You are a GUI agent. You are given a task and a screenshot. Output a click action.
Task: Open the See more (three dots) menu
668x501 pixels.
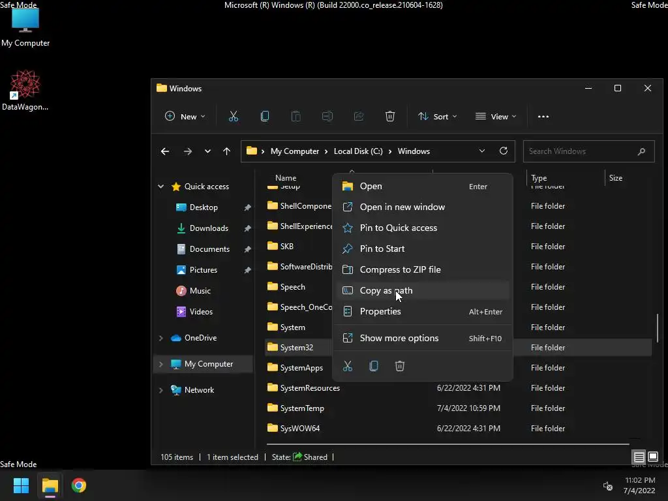(543, 116)
